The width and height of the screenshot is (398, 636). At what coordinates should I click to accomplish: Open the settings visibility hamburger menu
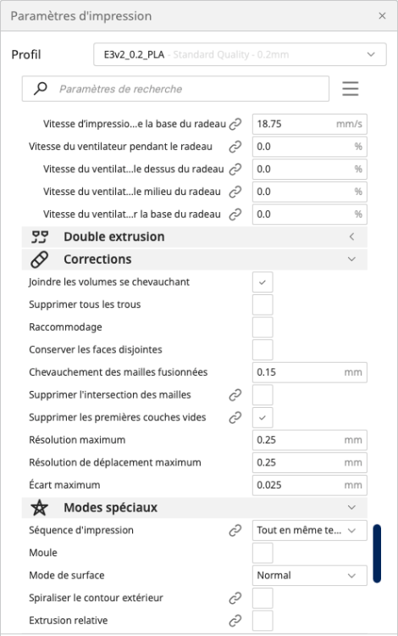351,88
